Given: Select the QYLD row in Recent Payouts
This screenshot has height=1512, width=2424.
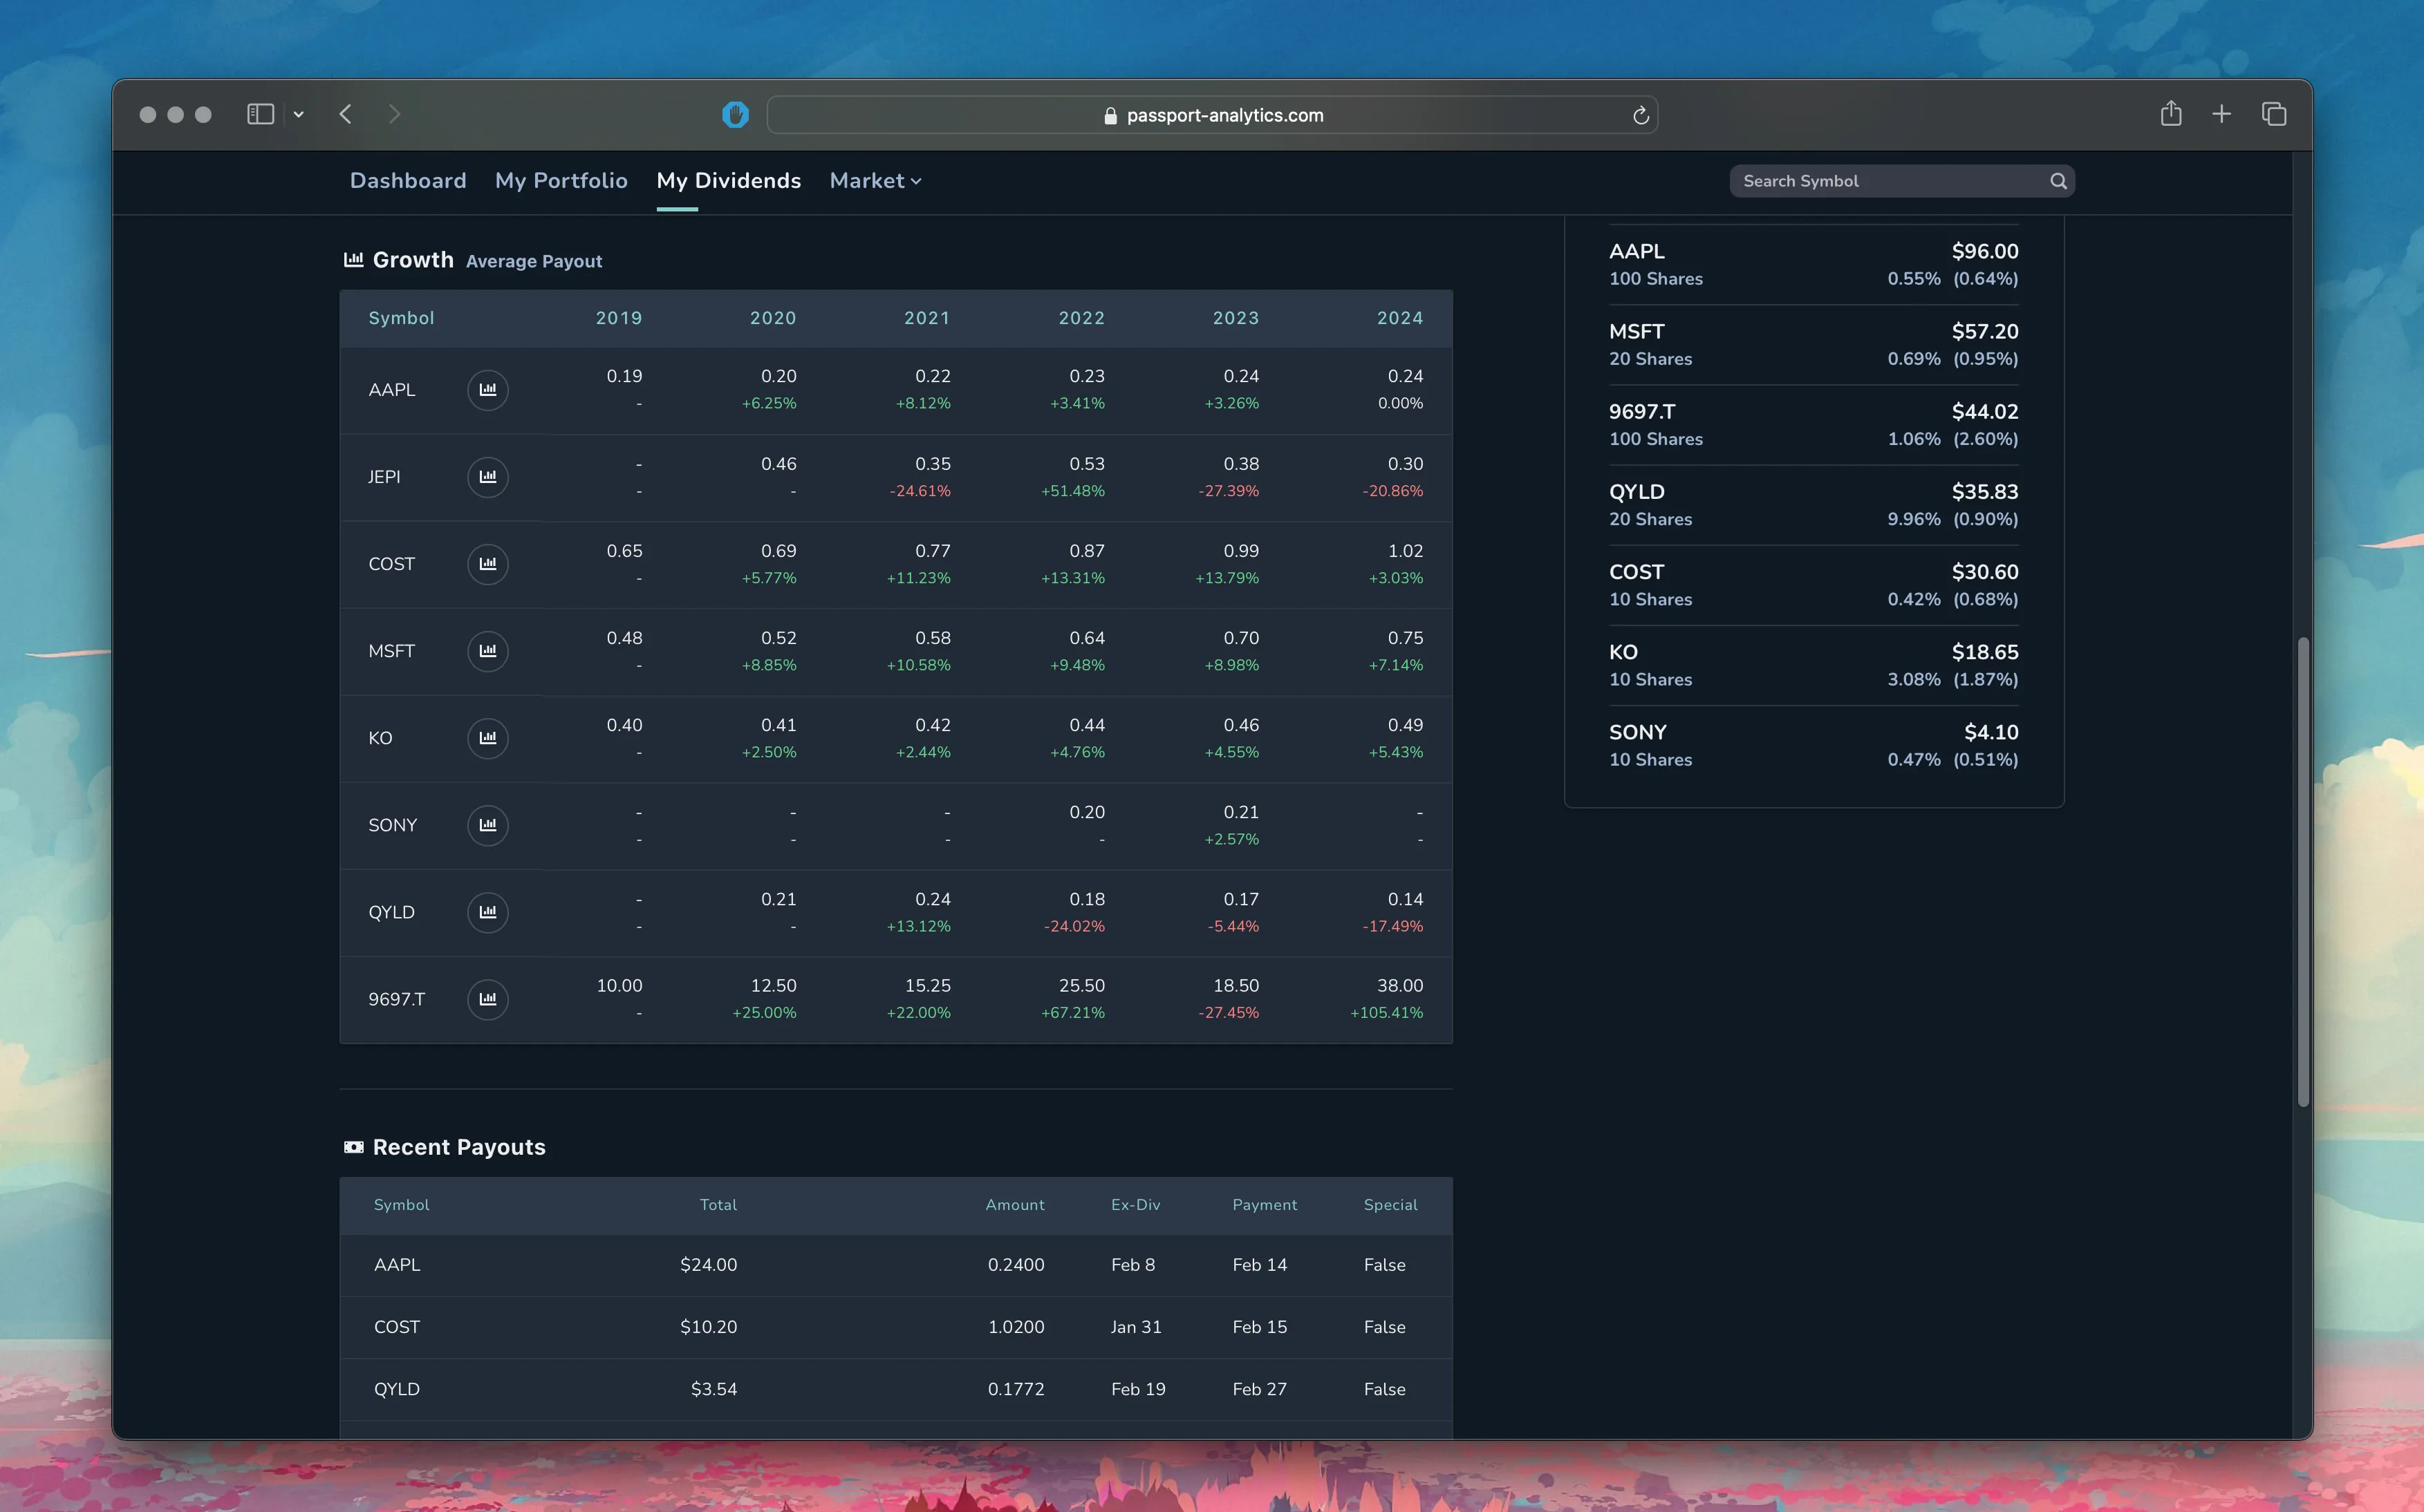Looking at the screenshot, I should pos(895,1389).
